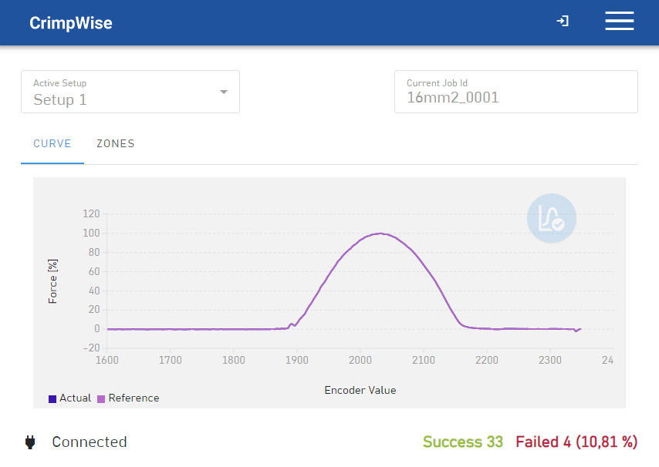The width and height of the screenshot is (659, 467).
Task: Click the Success 33 counter
Action: coord(463,442)
